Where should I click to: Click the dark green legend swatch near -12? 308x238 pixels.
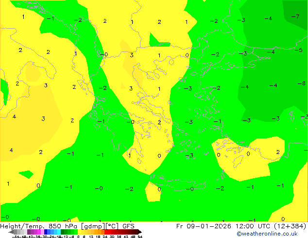[x=63, y=232]
